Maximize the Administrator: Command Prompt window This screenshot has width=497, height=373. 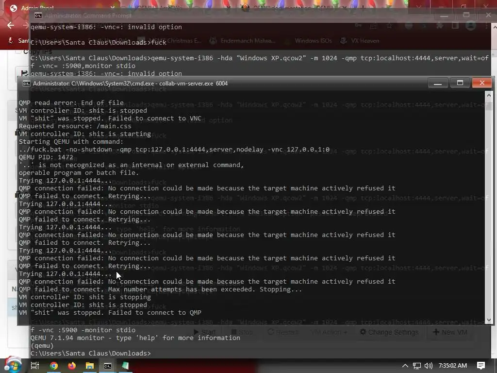point(466,15)
